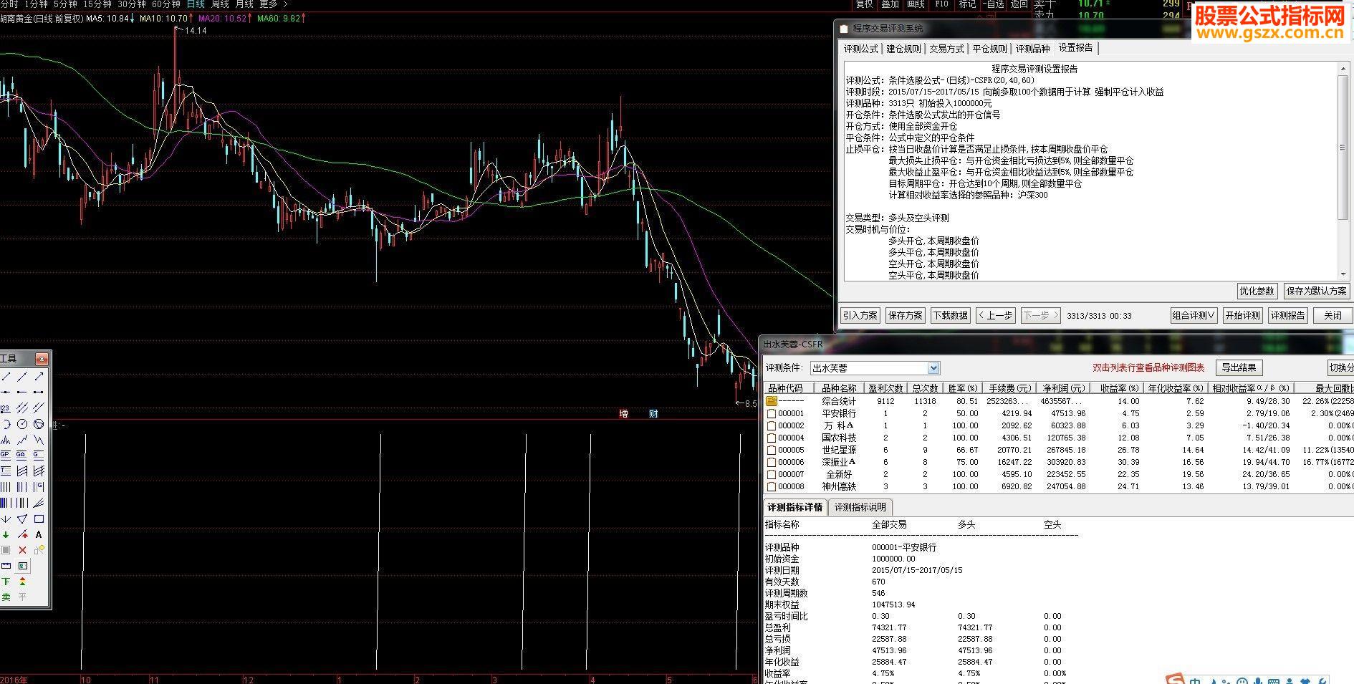The width and height of the screenshot is (1354, 684).
Task: Open the 评测指标说明 tab
Action: tap(860, 507)
